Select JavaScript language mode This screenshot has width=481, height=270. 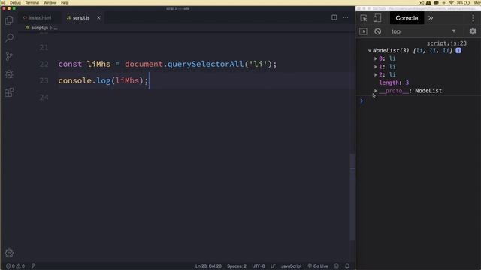tap(291, 266)
